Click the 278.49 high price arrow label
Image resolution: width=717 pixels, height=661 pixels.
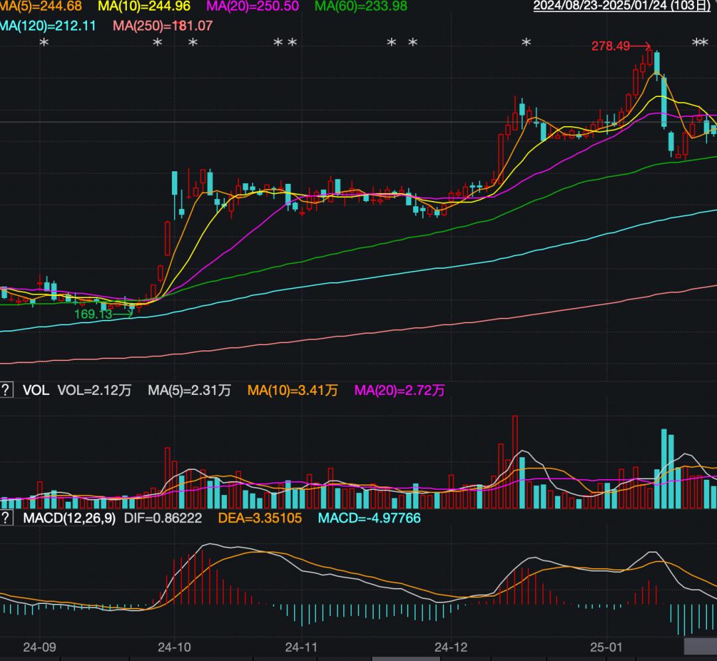[621, 46]
